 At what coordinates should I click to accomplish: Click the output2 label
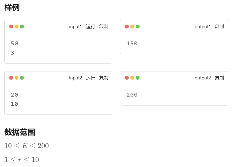(203, 78)
